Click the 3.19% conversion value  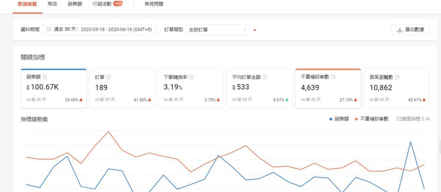[173, 87]
